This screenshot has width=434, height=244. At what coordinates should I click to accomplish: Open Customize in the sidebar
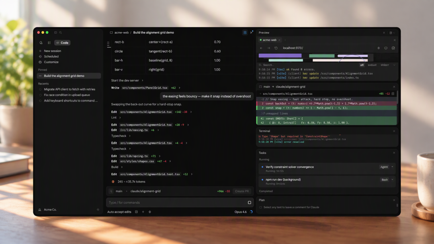tap(51, 62)
